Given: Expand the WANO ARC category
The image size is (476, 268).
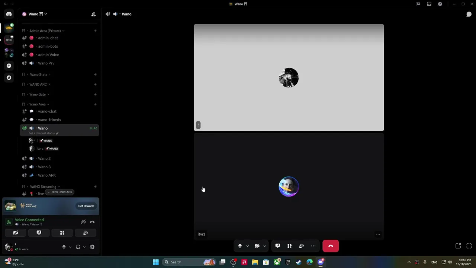Looking at the screenshot, I should 38,84.
